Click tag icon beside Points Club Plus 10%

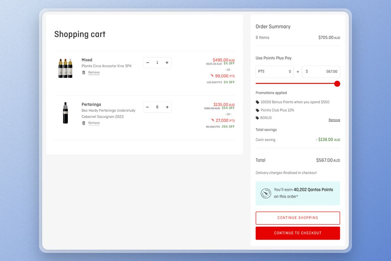click(x=258, y=110)
